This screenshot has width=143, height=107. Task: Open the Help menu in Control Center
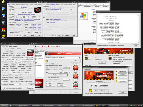58,46
